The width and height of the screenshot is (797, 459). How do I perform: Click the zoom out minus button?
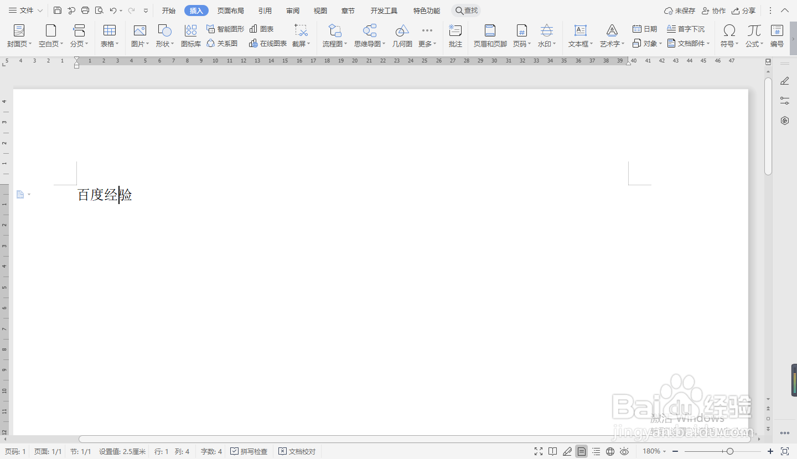click(675, 451)
